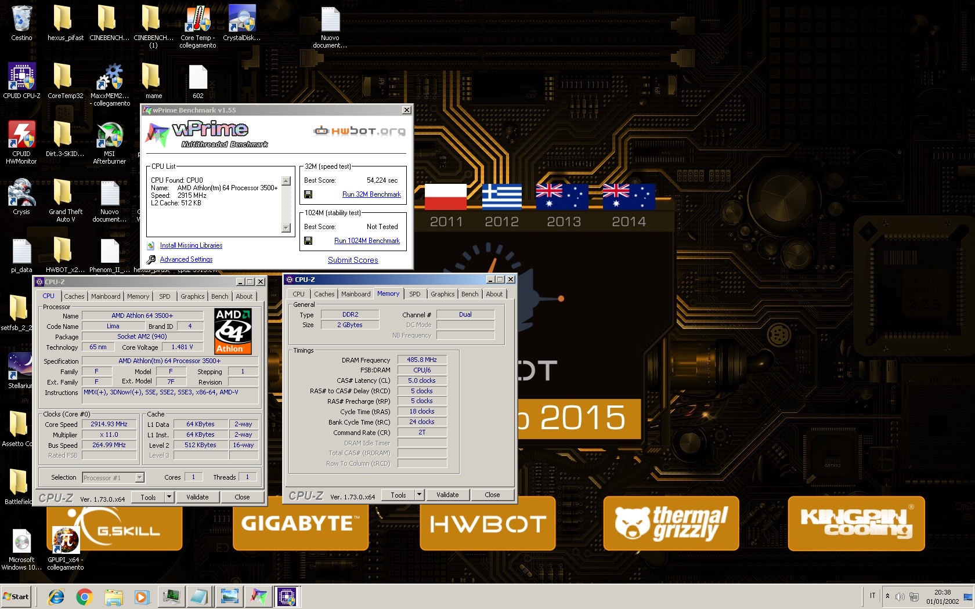
Task: Expand Tools dropdown arrow in Memory CPU-Z window
Action: click(419, 495)
